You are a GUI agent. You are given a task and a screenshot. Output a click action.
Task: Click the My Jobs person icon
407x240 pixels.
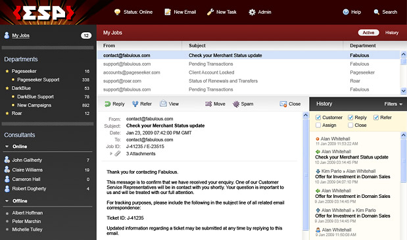[x=7, y=36]
